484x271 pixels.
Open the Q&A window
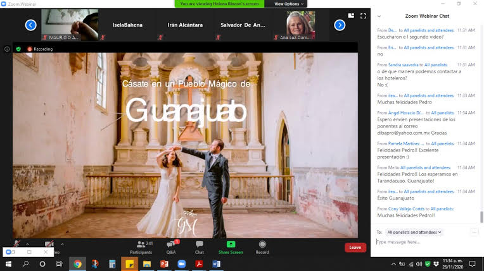pos(171,246)
